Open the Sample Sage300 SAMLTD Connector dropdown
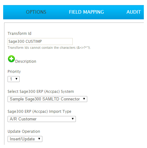 [47, 99]
